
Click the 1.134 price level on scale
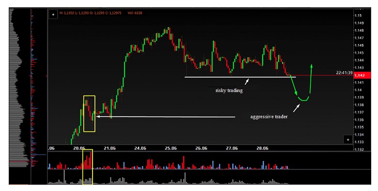[359, 135]
